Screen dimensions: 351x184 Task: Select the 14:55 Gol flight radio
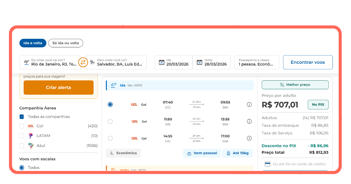pyautogui.click(x=110, y=138)
